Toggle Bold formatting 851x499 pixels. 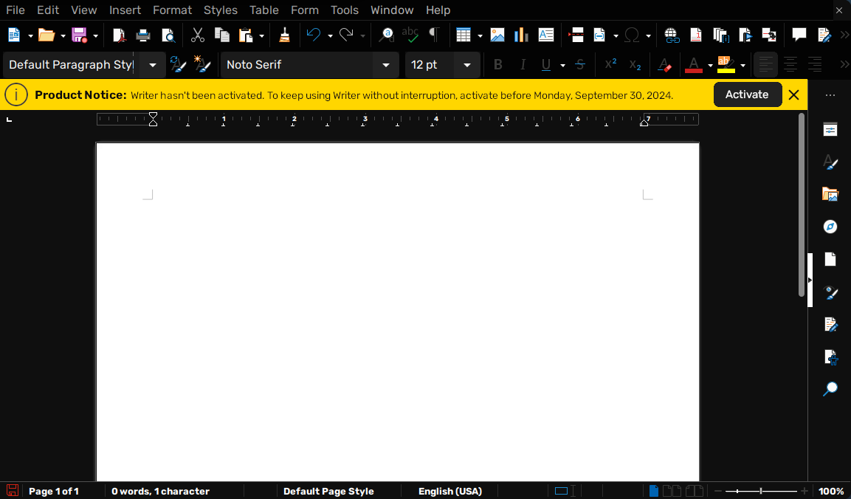497,65
